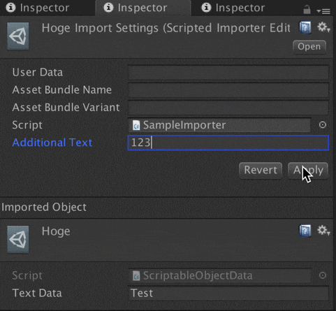
Task: Focus the Asset Bundle Name field
Action: (x=228, y=90)
